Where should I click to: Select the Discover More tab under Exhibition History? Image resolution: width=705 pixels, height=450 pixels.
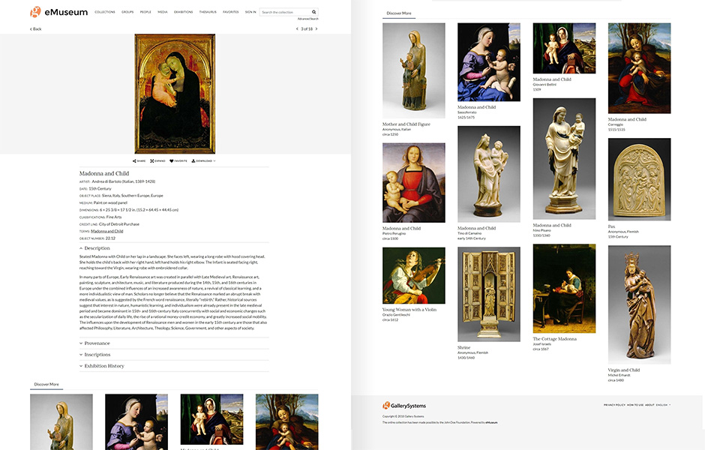[46, 384]
